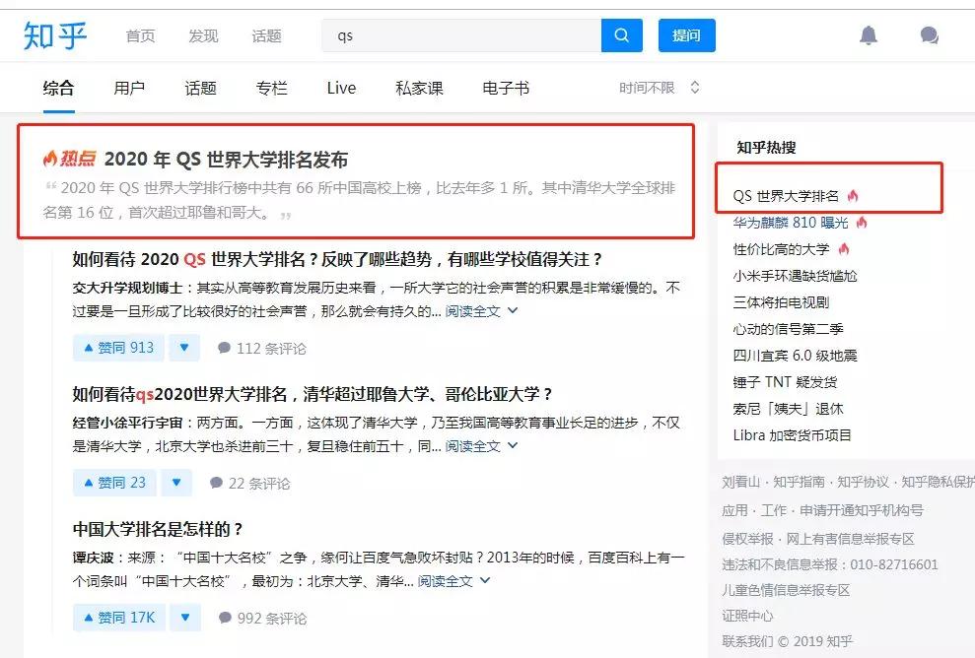975x658 pixels.
Task: Click inside the search input field
Action: (x=453, y=34)
